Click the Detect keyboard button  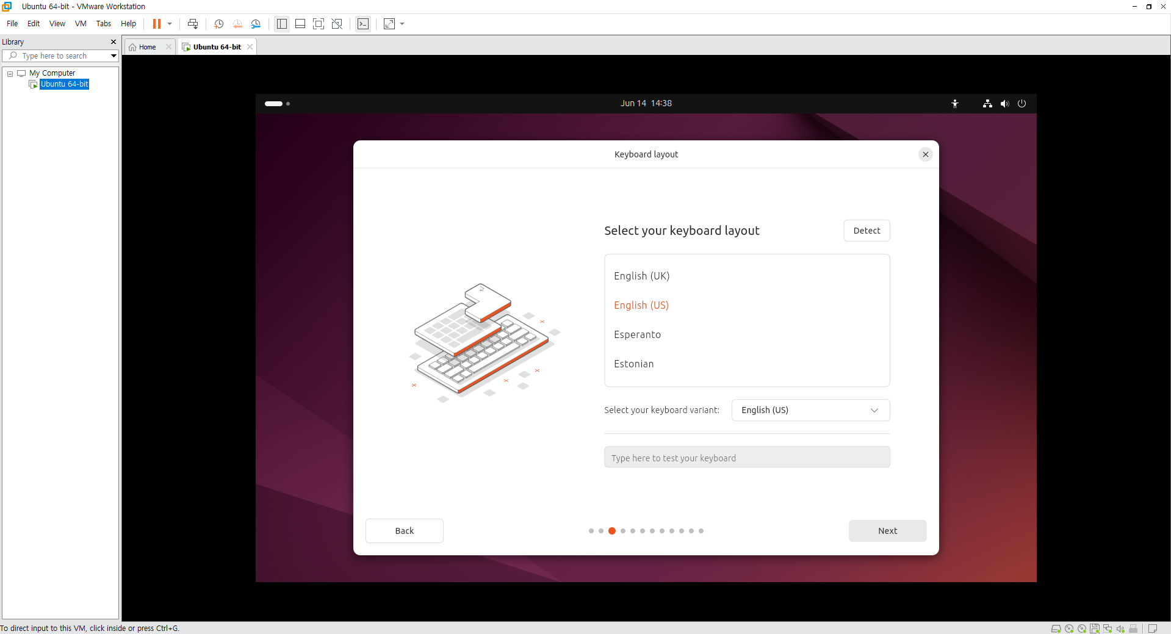tap(867, 231)
